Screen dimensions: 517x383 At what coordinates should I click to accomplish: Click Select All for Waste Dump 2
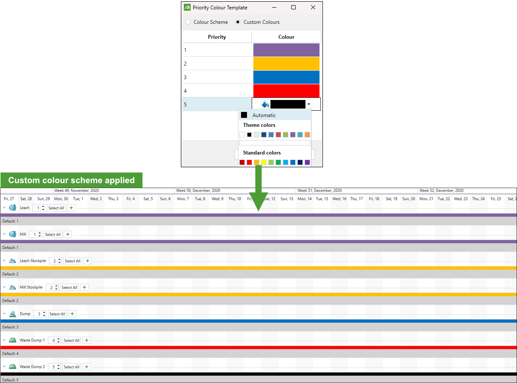pyautogui.click(x=72, y=367)
